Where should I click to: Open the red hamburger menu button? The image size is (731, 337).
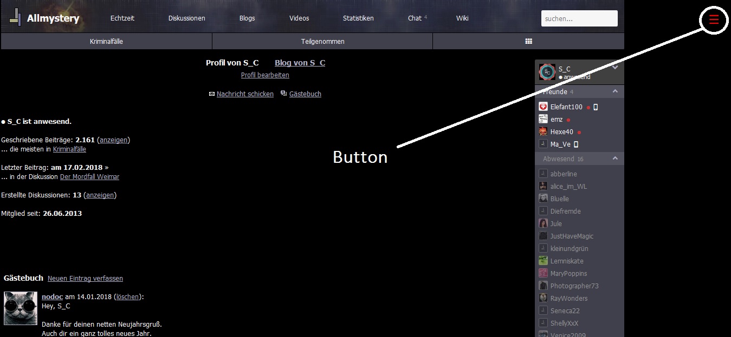tap(714, 20)
